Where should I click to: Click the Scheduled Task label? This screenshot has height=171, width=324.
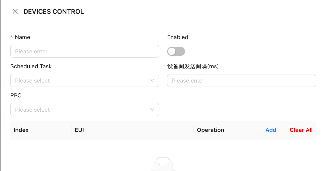point(31,66)
